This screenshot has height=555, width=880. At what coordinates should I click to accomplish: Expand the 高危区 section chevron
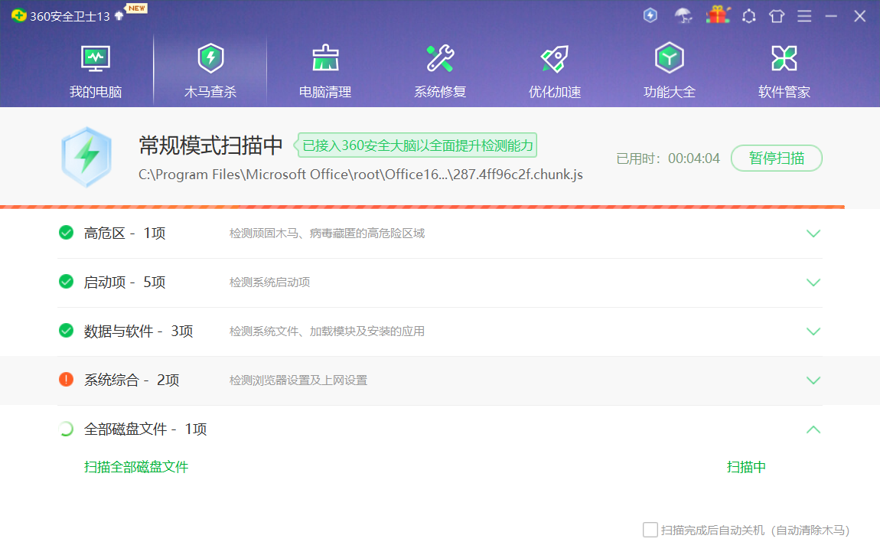click(813, 233)
